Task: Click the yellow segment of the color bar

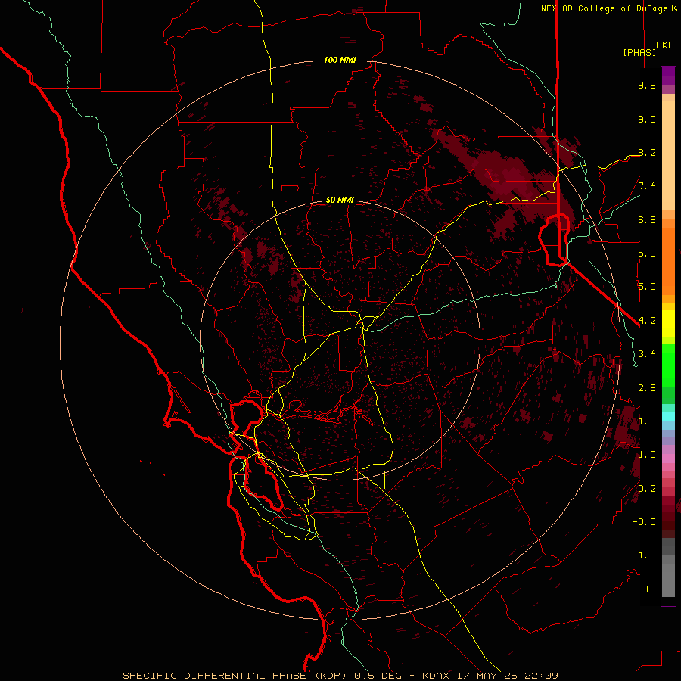Action: (x=668, y=324)
